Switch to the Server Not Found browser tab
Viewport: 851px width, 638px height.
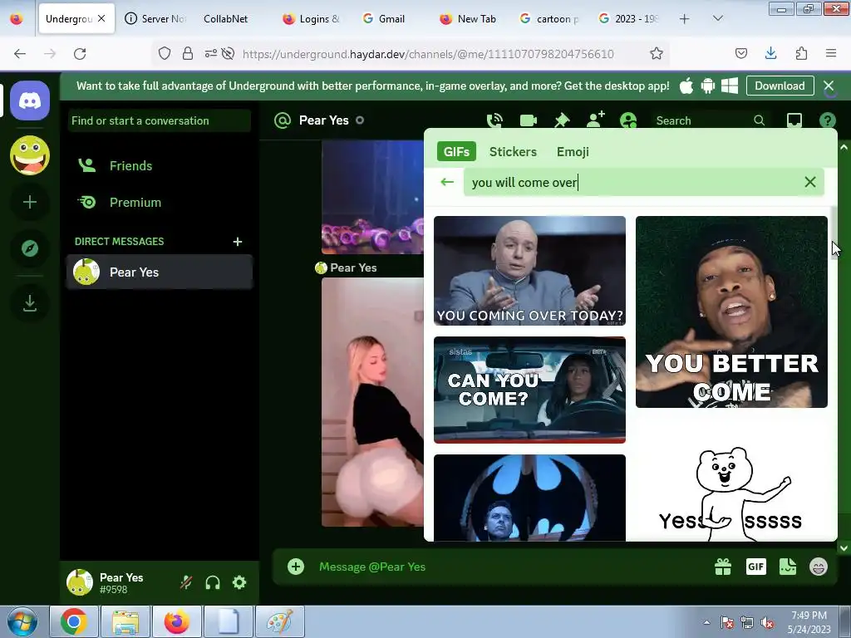pyautogui.click(x=155, y=18)
